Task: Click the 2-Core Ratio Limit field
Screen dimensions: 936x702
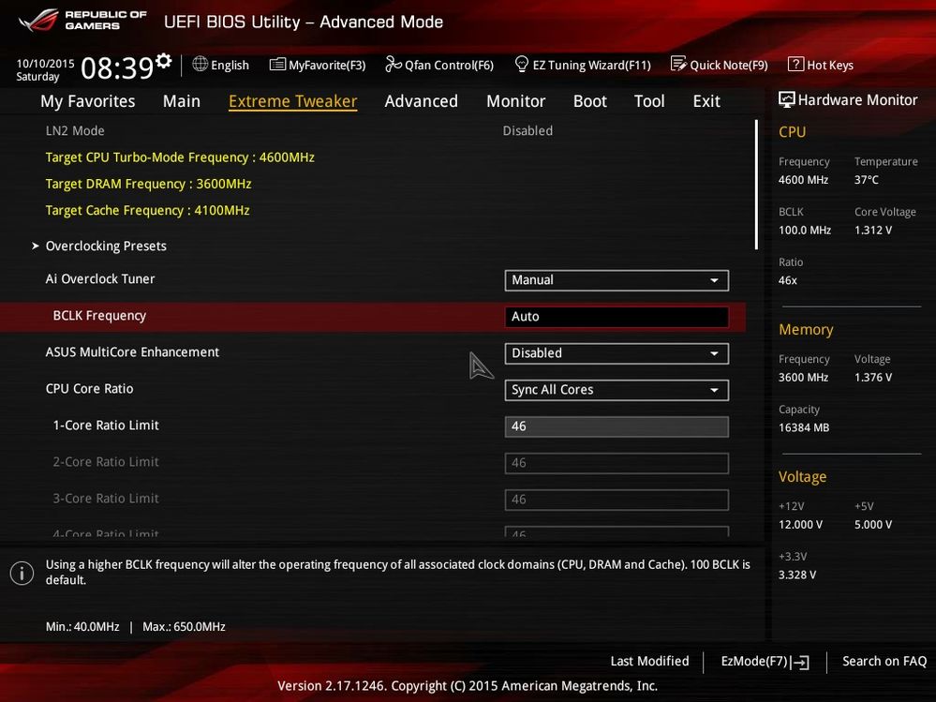Action: click(617, 463)
